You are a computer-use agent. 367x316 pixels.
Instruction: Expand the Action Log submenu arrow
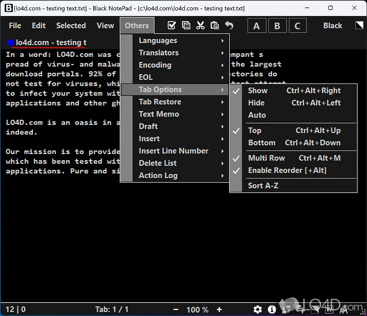click(x=222, y=176)
